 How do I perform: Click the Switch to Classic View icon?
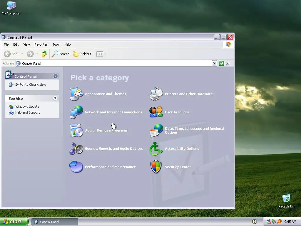point(11,84)
